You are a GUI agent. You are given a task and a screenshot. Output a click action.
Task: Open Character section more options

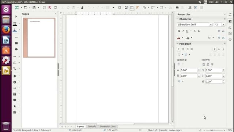(x=224, y=19)
